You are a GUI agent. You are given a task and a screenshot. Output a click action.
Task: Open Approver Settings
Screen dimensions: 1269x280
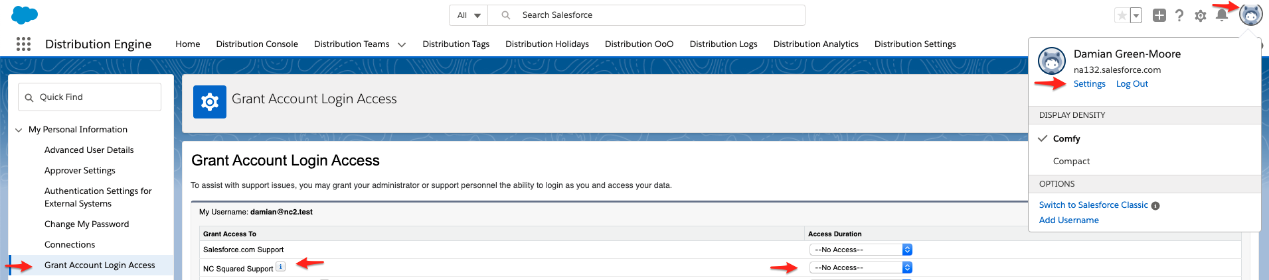[80, 171]
